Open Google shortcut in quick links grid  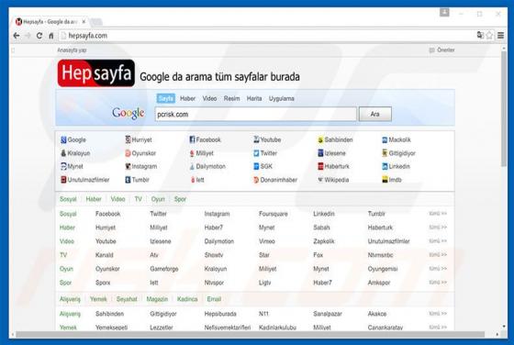point(73,139)
